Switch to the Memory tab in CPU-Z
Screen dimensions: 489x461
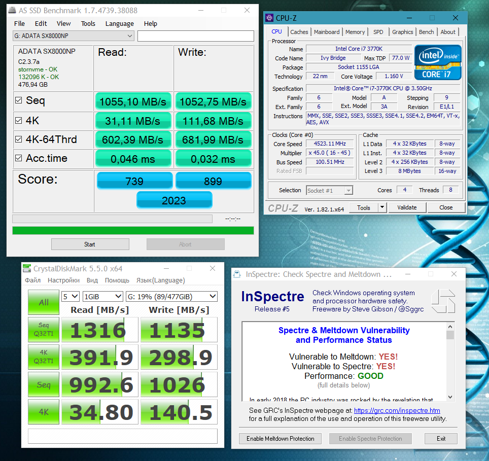click(355, 32)
